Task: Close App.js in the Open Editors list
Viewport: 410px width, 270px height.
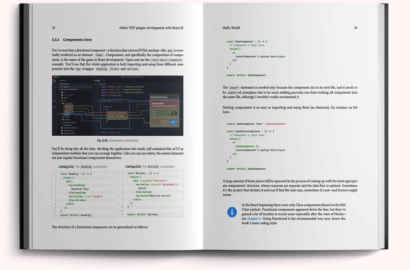Action: tap(61, 87)
